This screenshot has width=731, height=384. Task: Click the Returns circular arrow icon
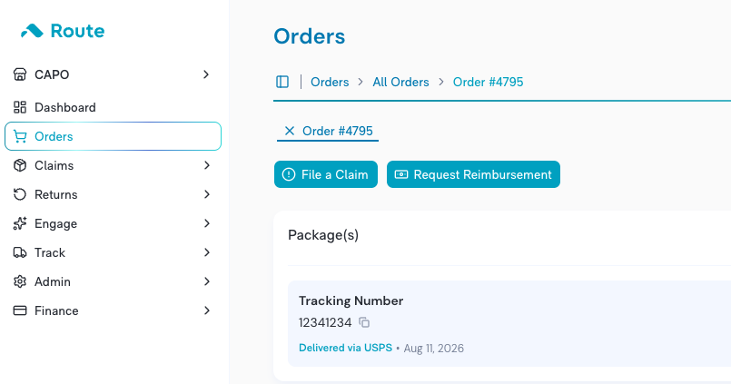point(20,194)
